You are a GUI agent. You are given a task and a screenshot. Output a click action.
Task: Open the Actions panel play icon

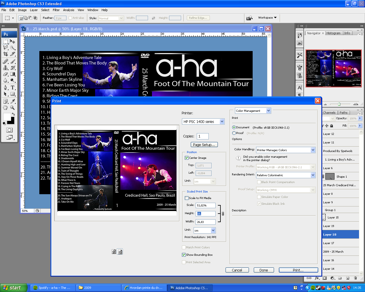pyautogui.click(x=299, y=43)
